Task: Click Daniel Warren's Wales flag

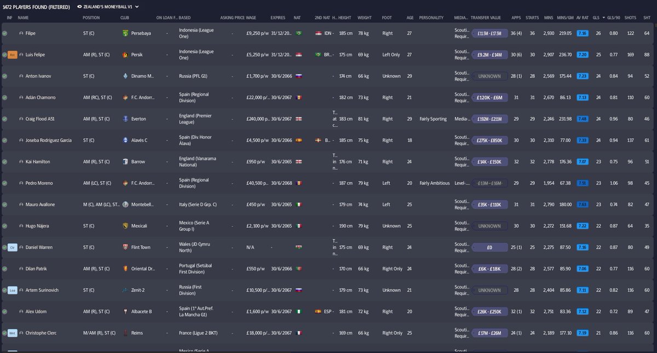Action: click(x=298, y=247)
